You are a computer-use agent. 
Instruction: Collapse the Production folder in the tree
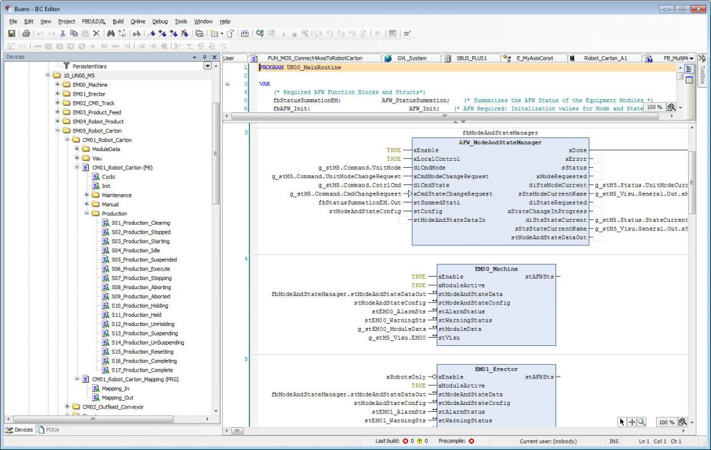(x=87, y=214)
